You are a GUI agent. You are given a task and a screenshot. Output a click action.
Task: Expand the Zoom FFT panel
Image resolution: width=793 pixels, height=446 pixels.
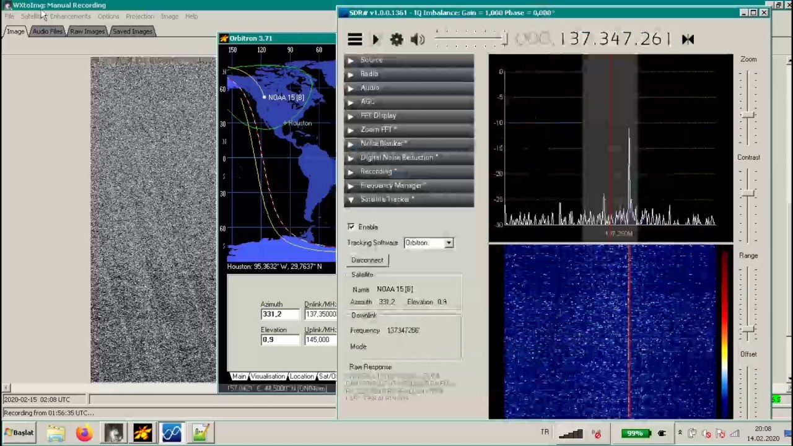tap(409, 129)
